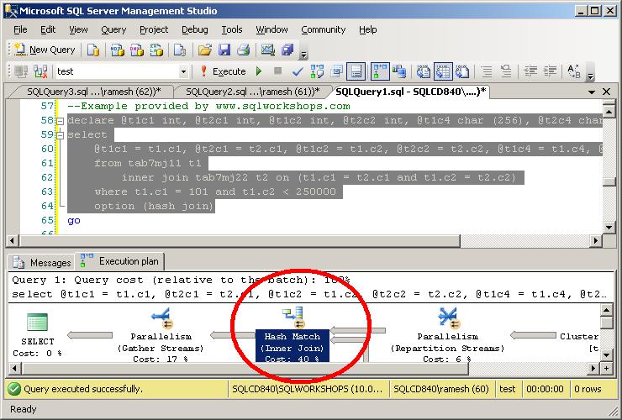Viewport: 622px width, 420px height.
Task: Close the active SQLQuery1.sql document tab
Action: (607, 92)
